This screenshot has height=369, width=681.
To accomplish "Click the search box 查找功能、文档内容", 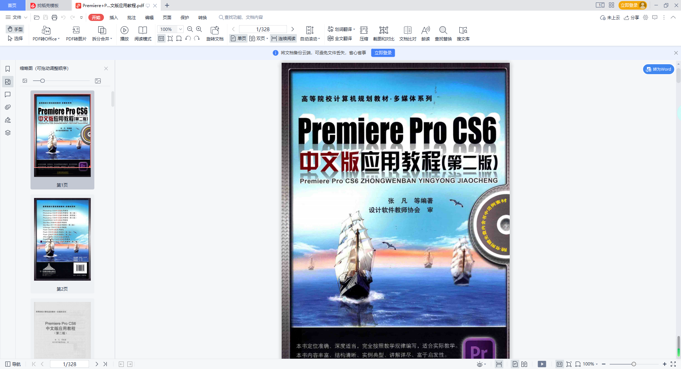I will 241,17.
